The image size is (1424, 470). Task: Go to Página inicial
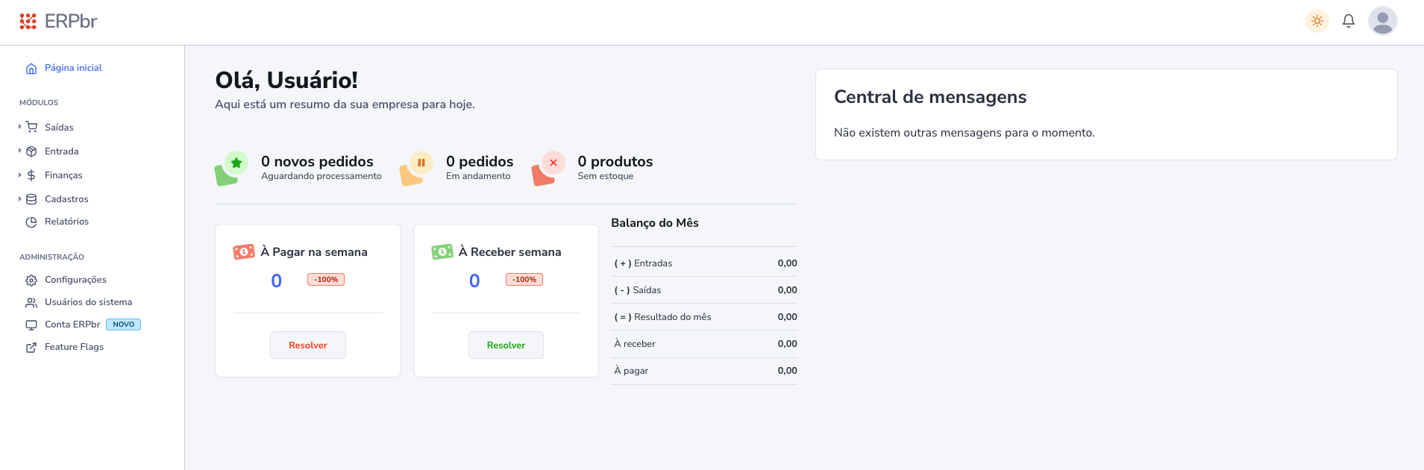pyautogui.click(x=72, y=68)
